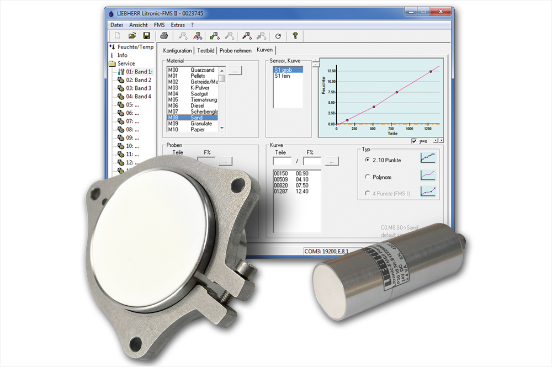Screen dimensions: 552x367
Task: Save using the floppy disk icon
Action: click(x=146, y=35)
